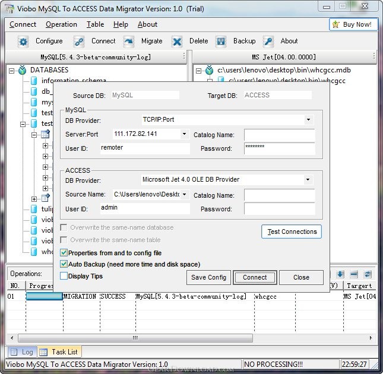The width and height of the screenshot is (383, 374).
Task: Enable the Display Tips checkbox
Action: point(64,276)
